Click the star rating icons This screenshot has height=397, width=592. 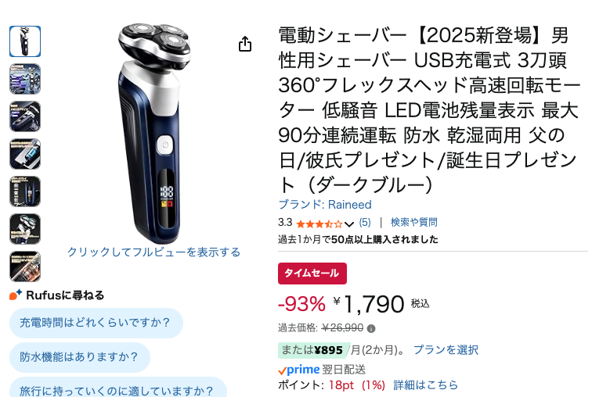coord(319,224)
